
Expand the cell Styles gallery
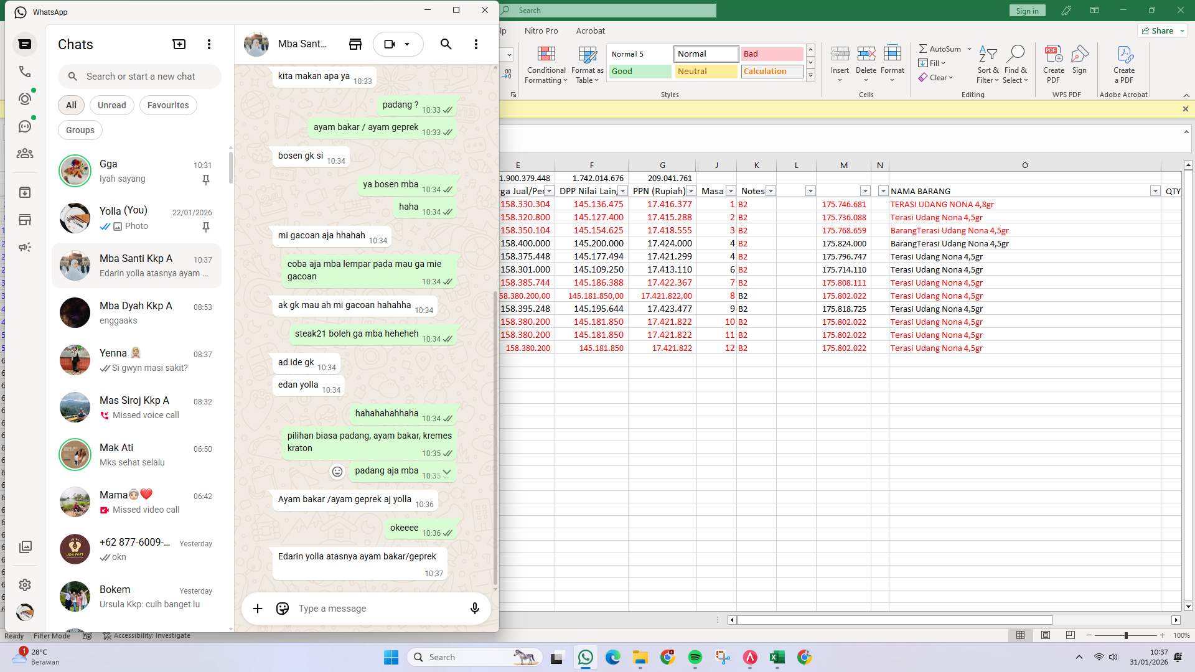point(810,75)
